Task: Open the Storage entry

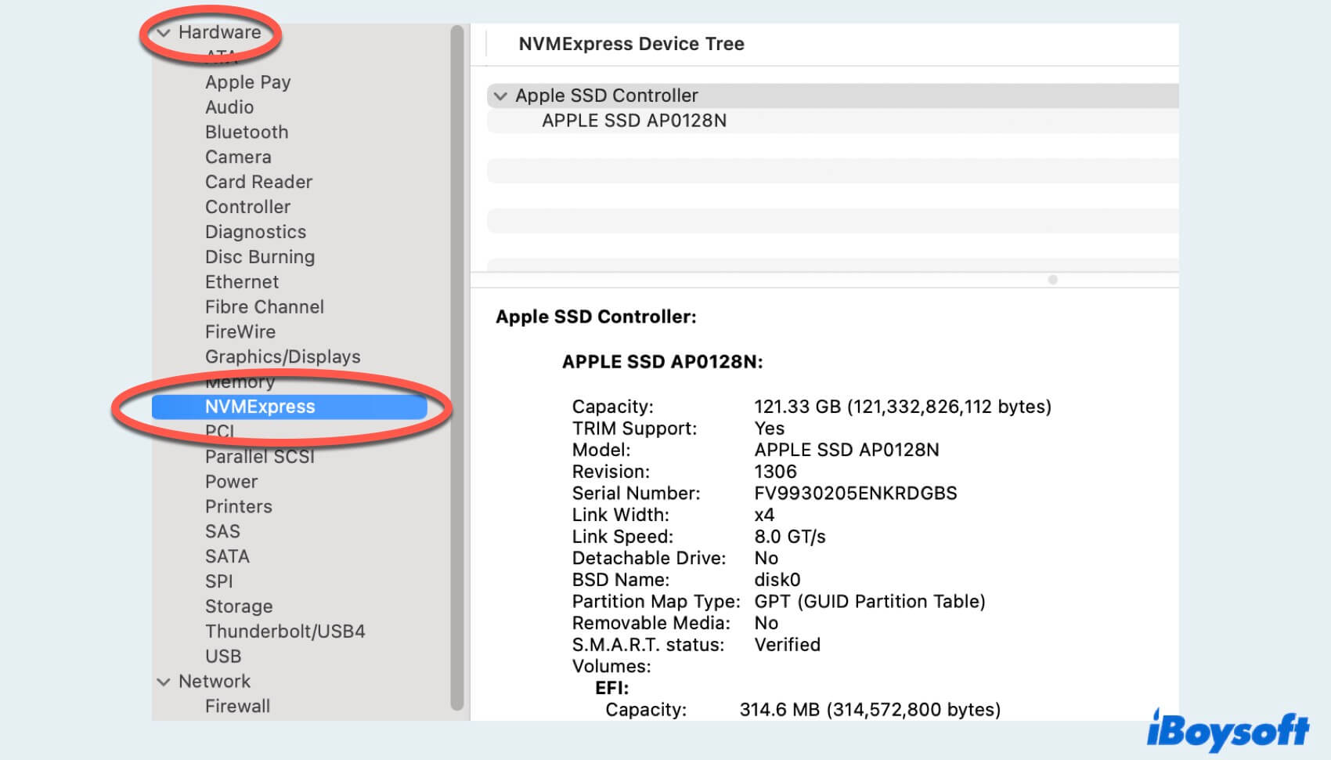Action: [239, 607]
